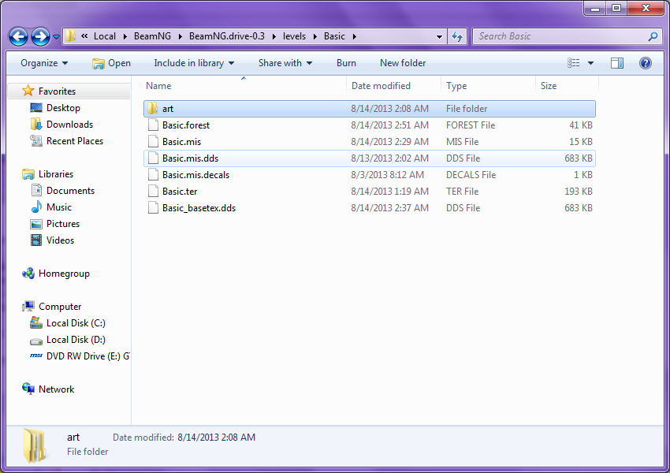Image resolution: width=670 pixels, height=473 pixels.
Task: Click the Back navigation arrow
Action: coord(18,37)
